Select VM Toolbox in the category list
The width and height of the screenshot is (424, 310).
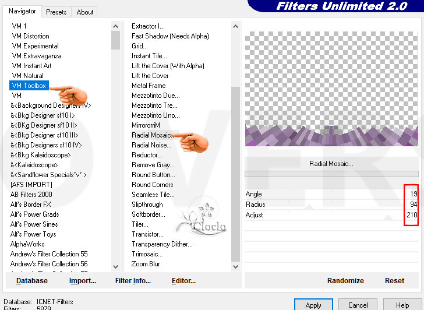click(29, 86)
